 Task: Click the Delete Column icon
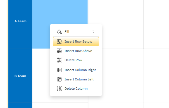[59, 89]
